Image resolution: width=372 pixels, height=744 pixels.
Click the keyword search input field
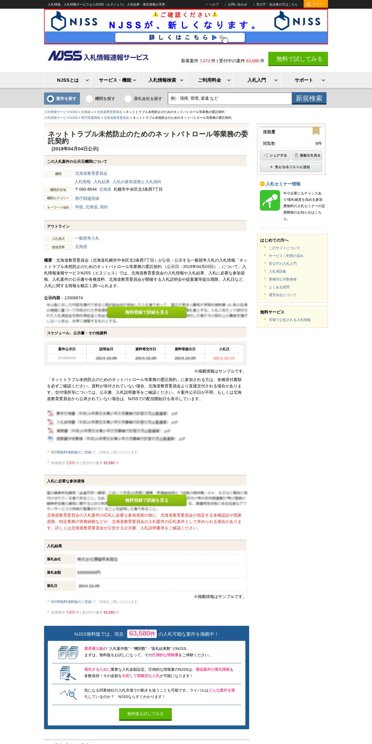[x=230, y=98]
